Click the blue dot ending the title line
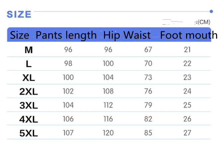 point(211,11)
